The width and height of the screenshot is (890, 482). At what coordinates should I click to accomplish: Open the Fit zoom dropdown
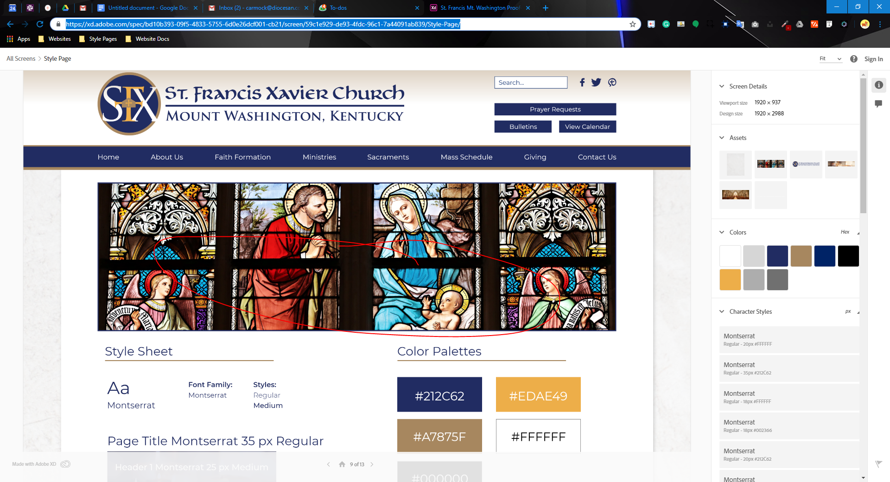pos(830,59)
